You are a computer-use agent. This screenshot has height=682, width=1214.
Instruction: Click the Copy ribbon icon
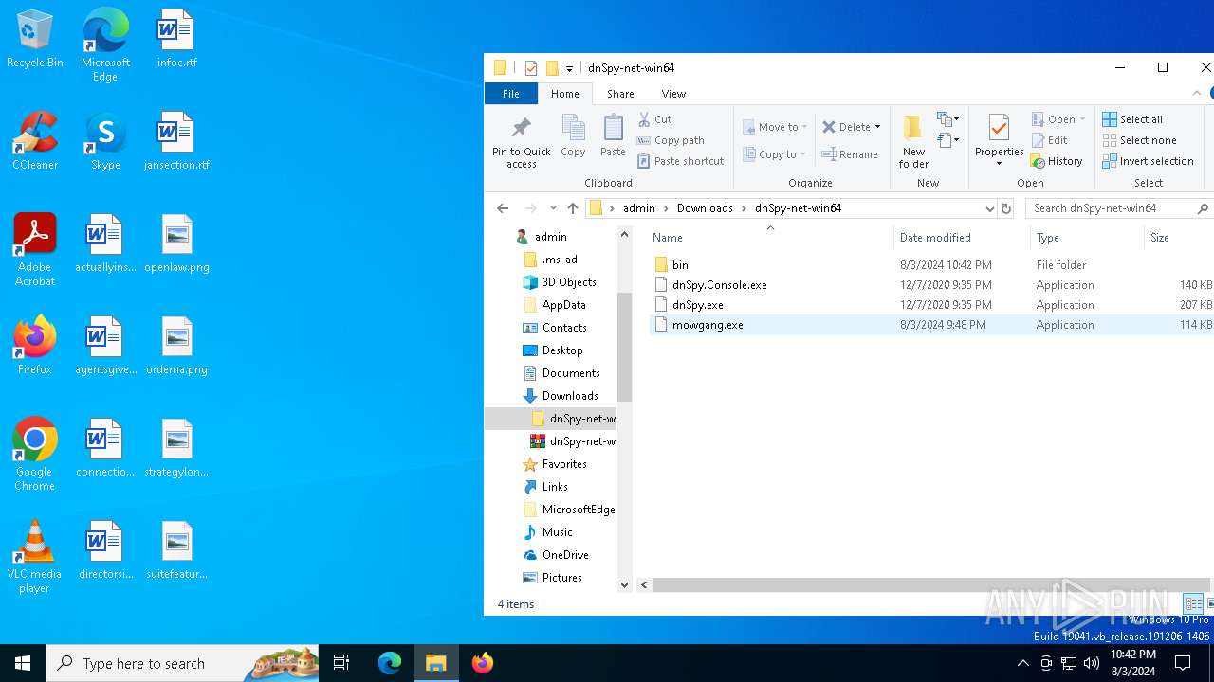click(x=573, y=135)
